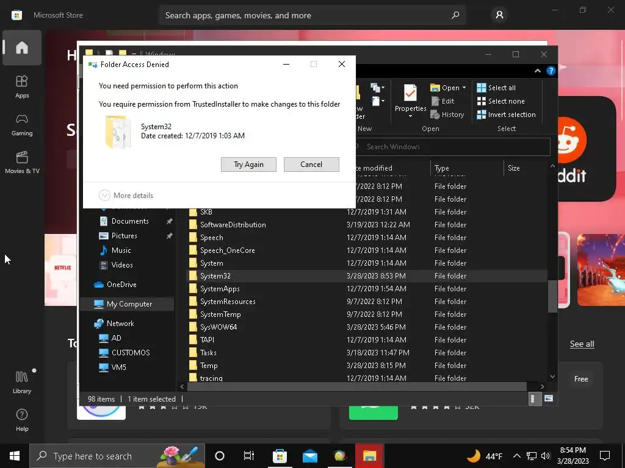This screenshot has height=468, width=625.
Task: Click the Store search magnifier icon
Action: [455, 15]
